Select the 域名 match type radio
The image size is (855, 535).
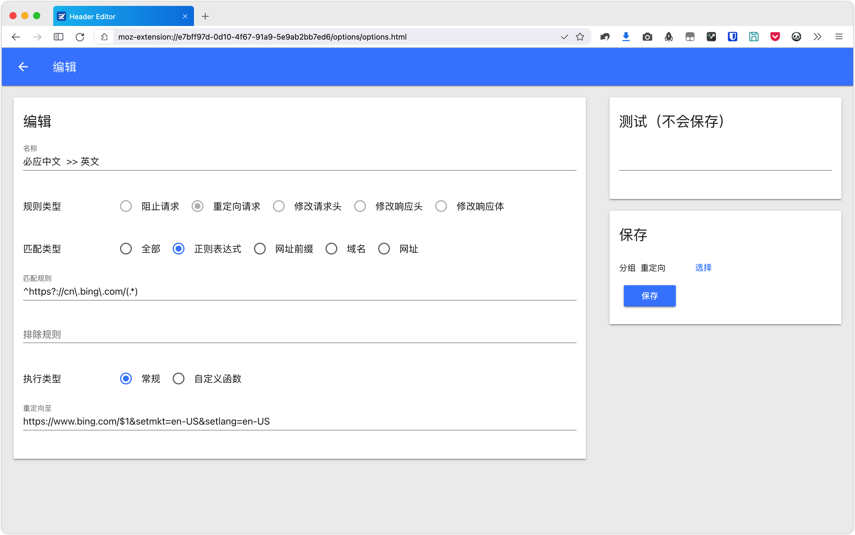[331, 249]
